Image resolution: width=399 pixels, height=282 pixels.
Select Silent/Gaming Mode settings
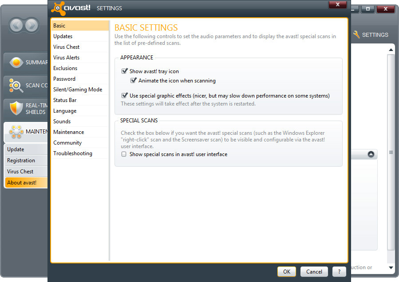pos(80,90)
